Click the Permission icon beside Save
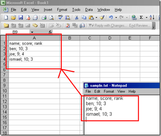The width and height of the screenshot is (161, 136). point(28,18)
